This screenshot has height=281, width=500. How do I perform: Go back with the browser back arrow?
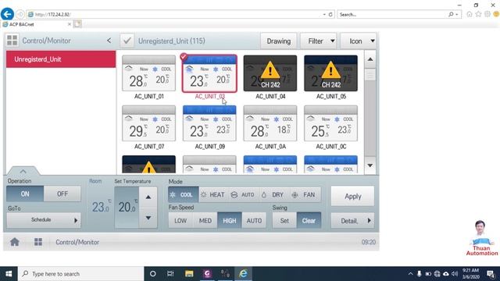[7, 14]
